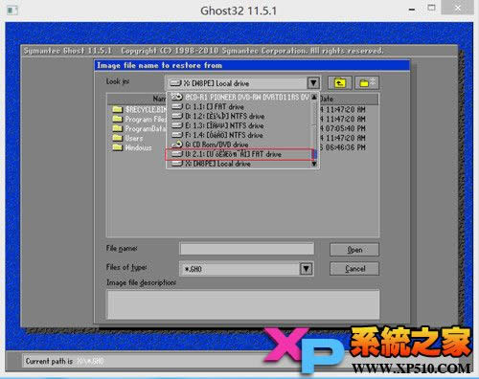The height and width of the screenshot is (379, 479).
Task: Select the ProgramData folder
Action: [139, 128]
